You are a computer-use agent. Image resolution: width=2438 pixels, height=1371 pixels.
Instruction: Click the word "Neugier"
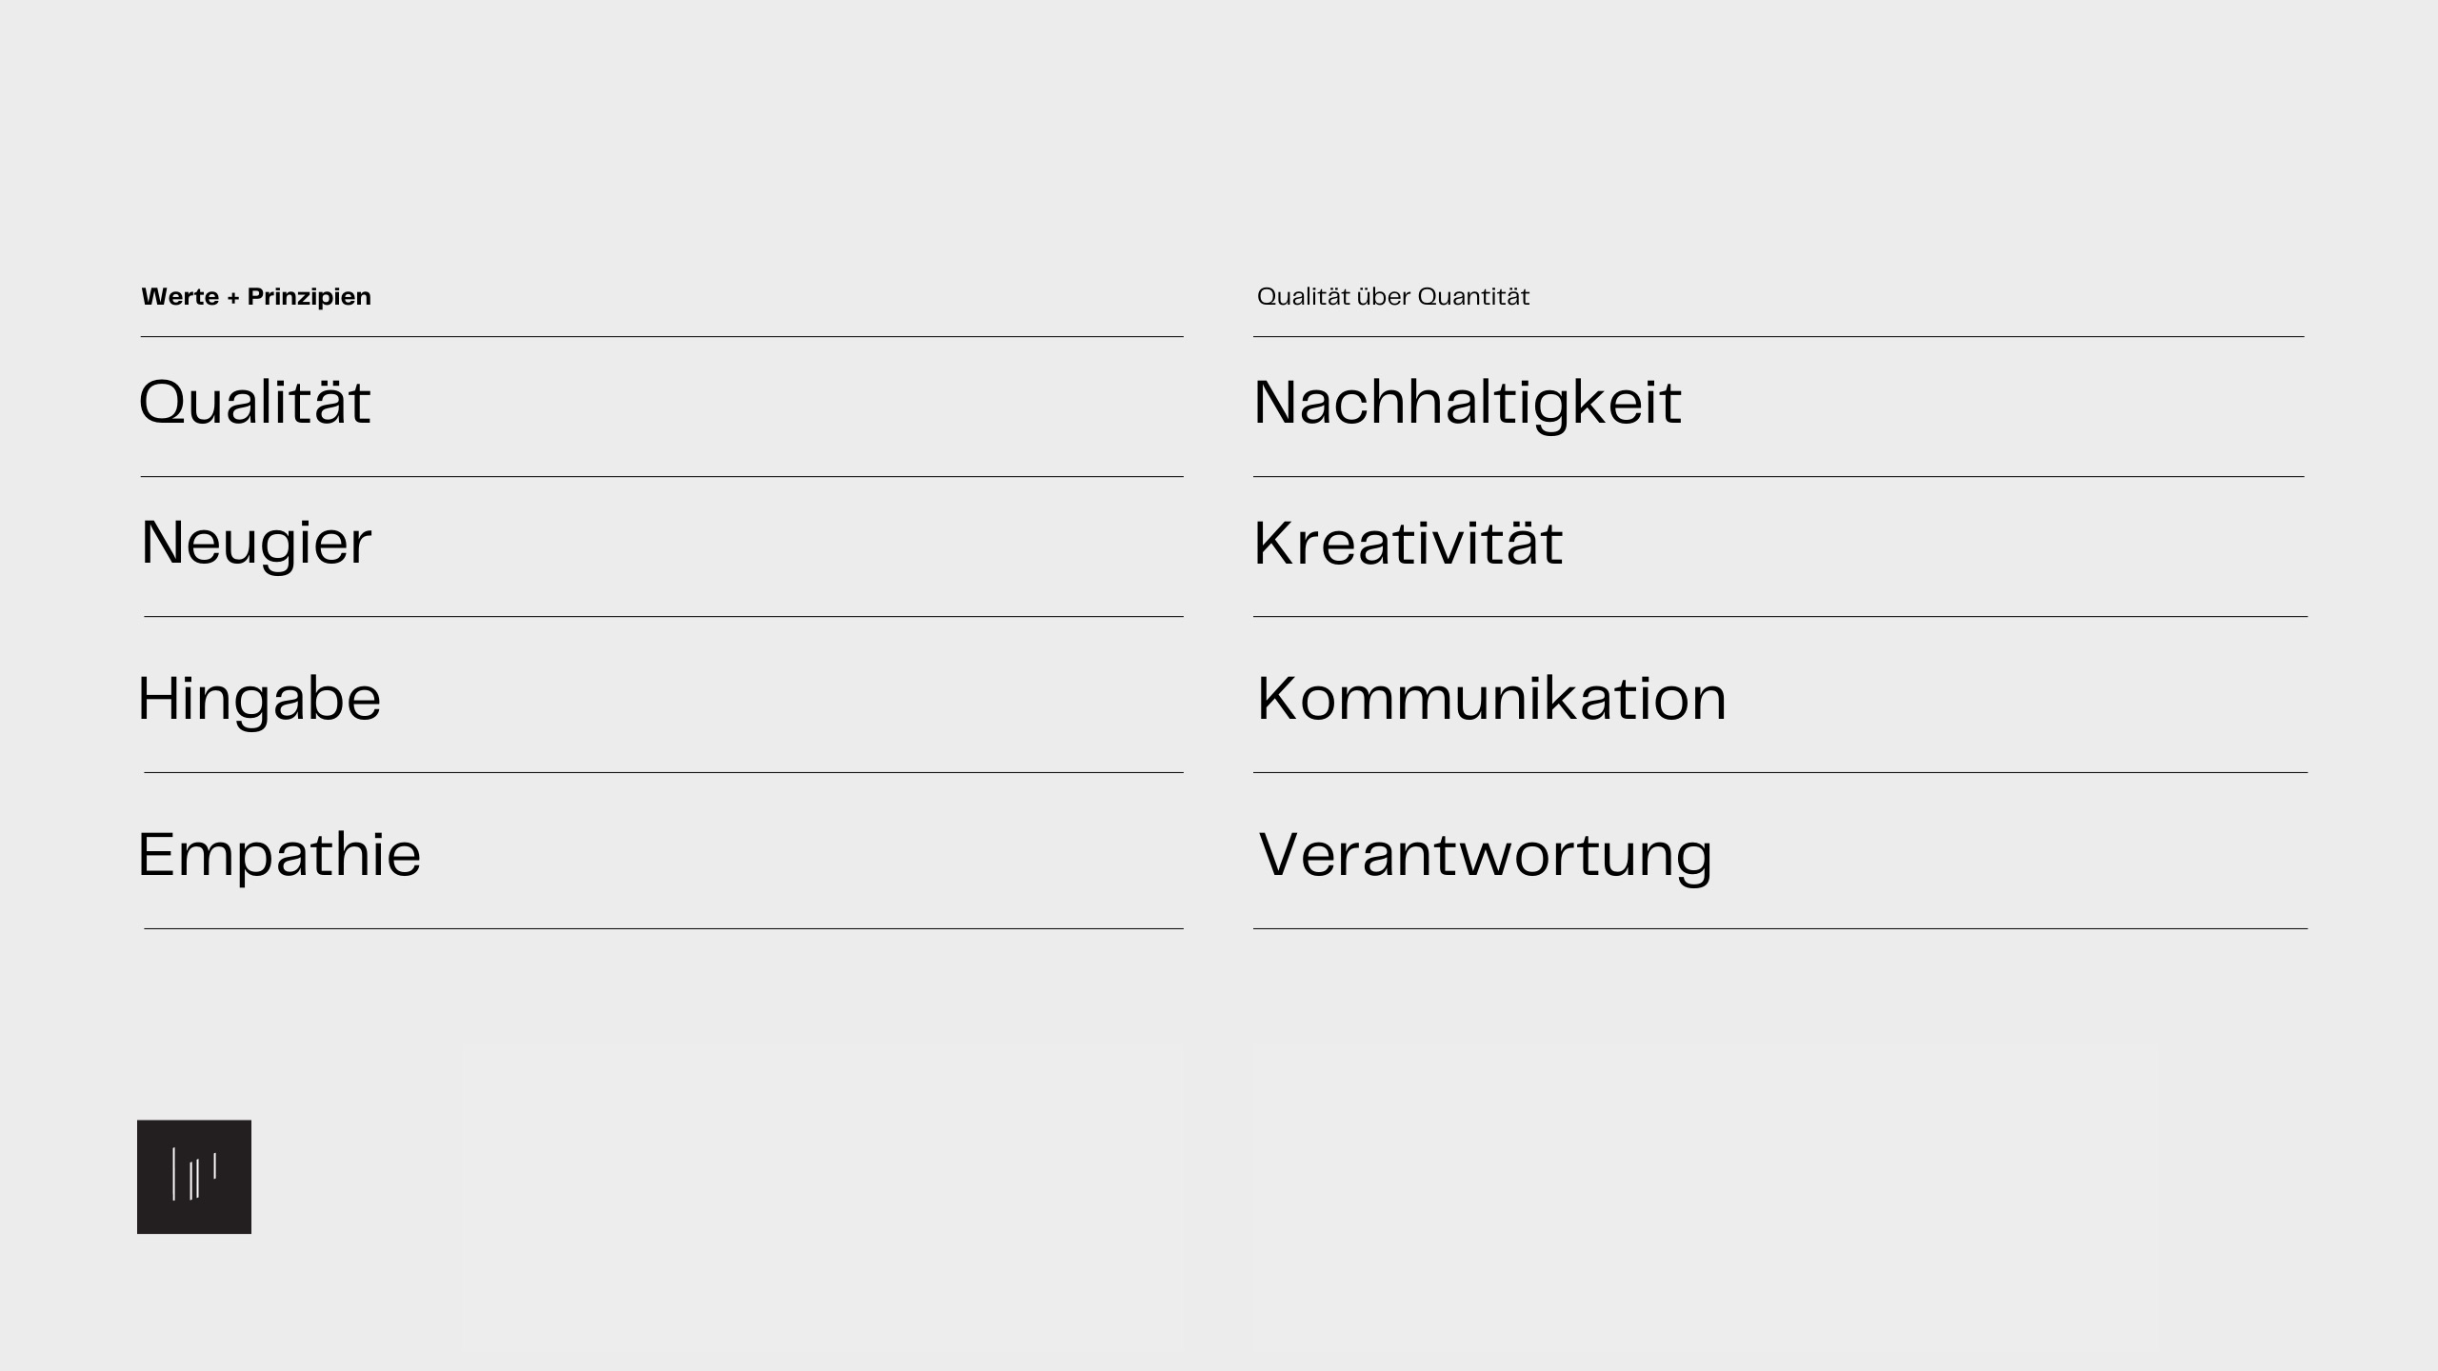(256, 544)
